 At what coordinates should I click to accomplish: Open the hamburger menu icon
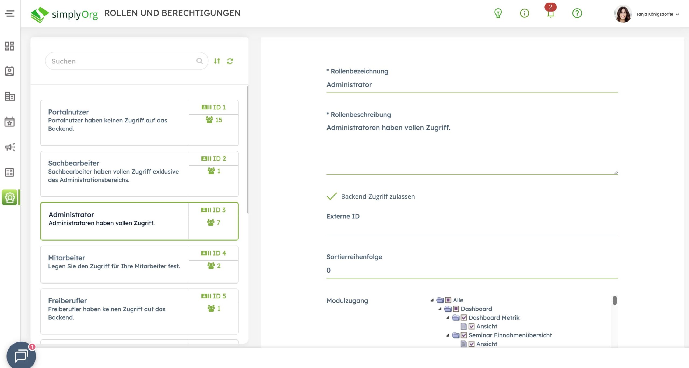click(10, 13)
